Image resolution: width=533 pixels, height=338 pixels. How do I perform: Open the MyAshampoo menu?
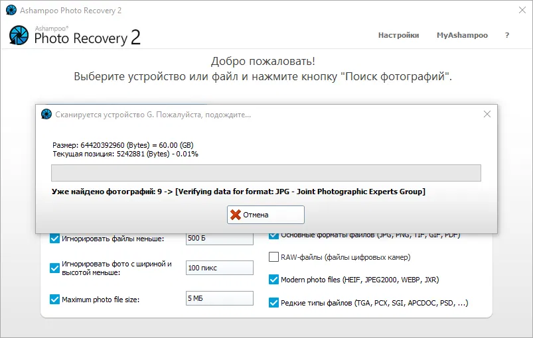pos(462,35)
